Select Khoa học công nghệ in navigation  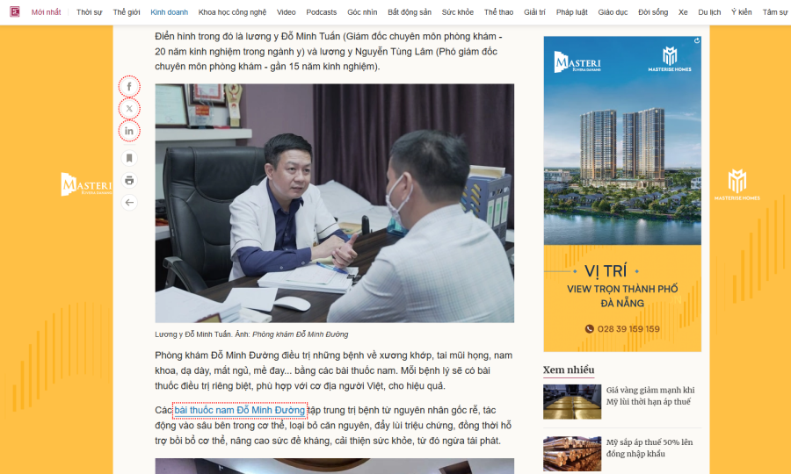(233, 12)
